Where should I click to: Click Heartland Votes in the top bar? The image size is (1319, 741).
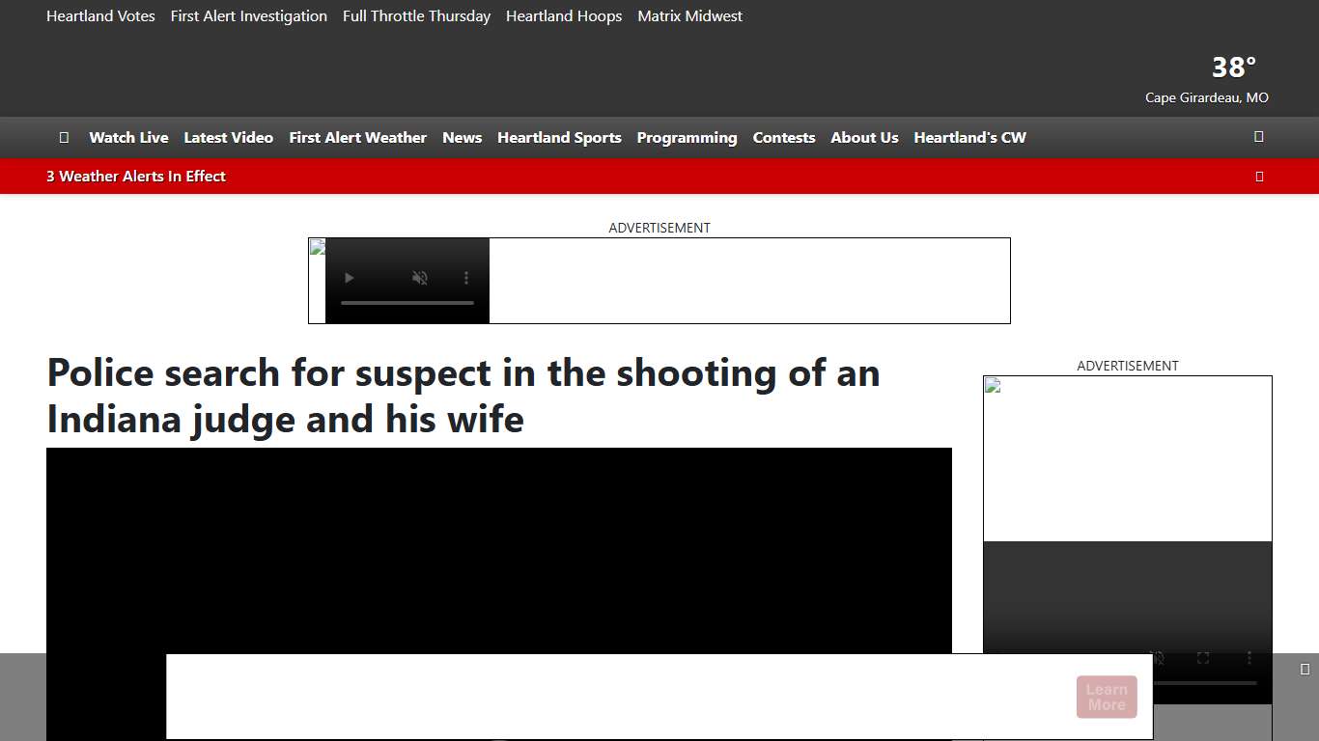[x=100, y=15]
